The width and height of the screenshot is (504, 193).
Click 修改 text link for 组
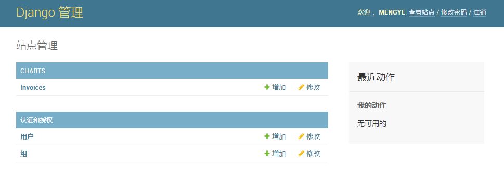313,154
